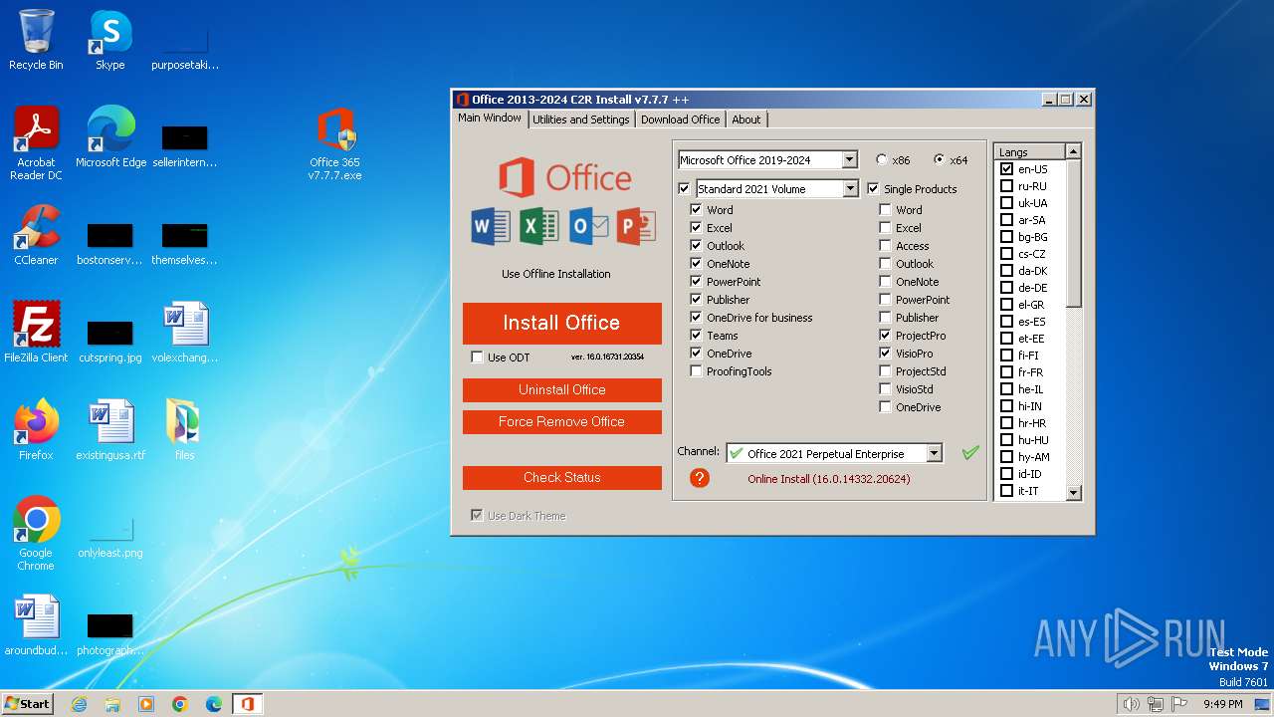
Task: Open the Microsoft Edge desktop shortcut
Action: pos(110,137)
